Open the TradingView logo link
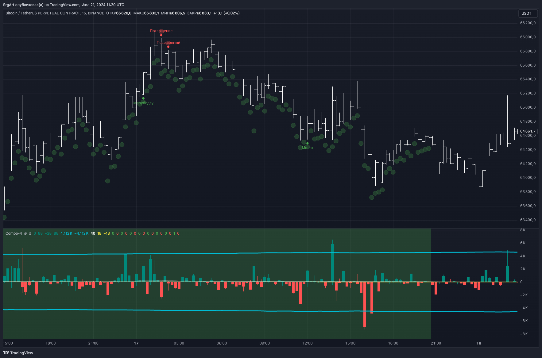This screenshot has width=542, height=358. (18, 353)
